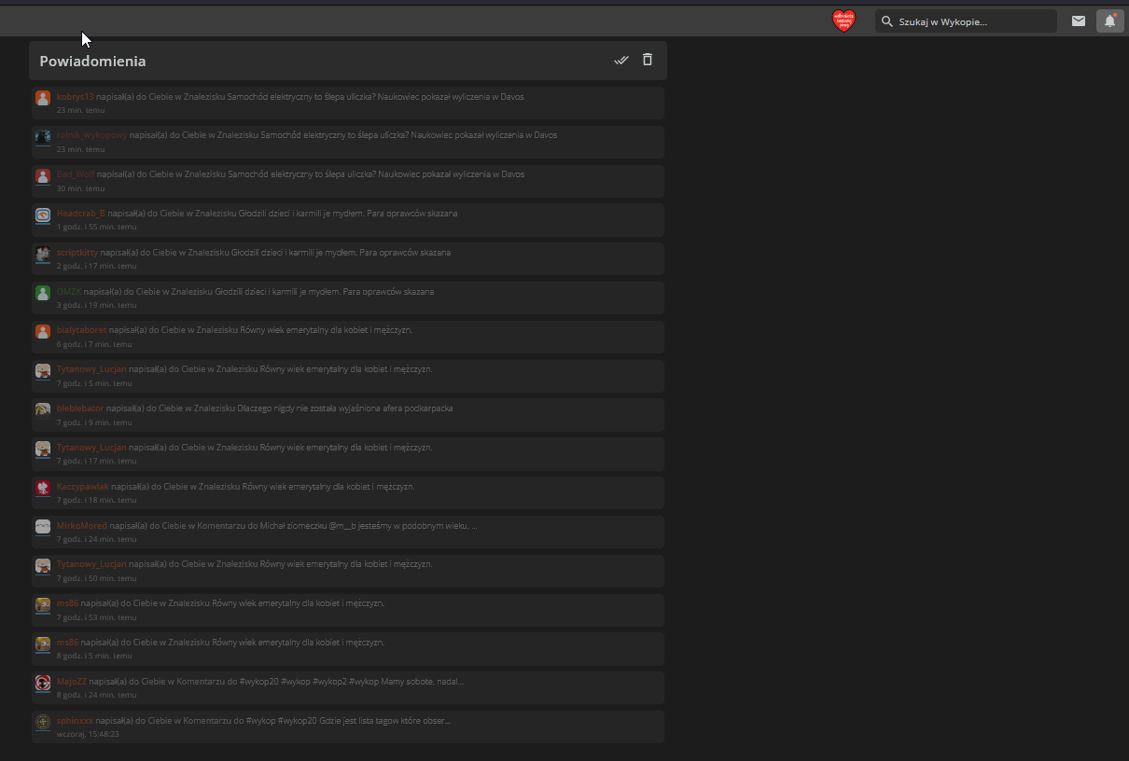Open the Headcrab_B profile link
Screen dimensions: 1129x761
[x=81, y=214]
